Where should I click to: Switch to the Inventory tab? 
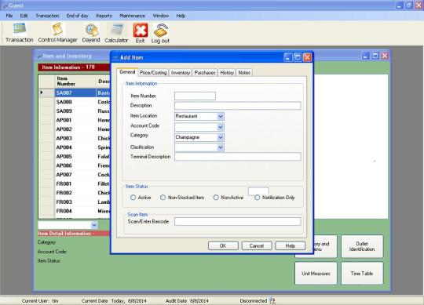click(181, 73)
